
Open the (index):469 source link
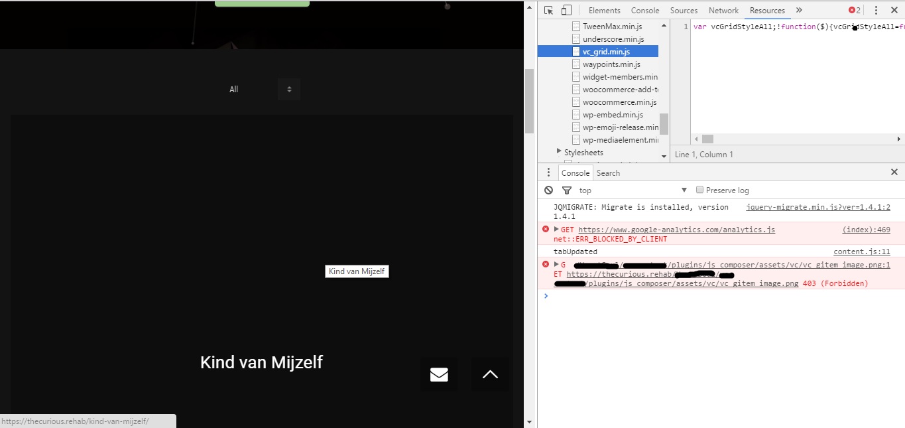[866, 230]
